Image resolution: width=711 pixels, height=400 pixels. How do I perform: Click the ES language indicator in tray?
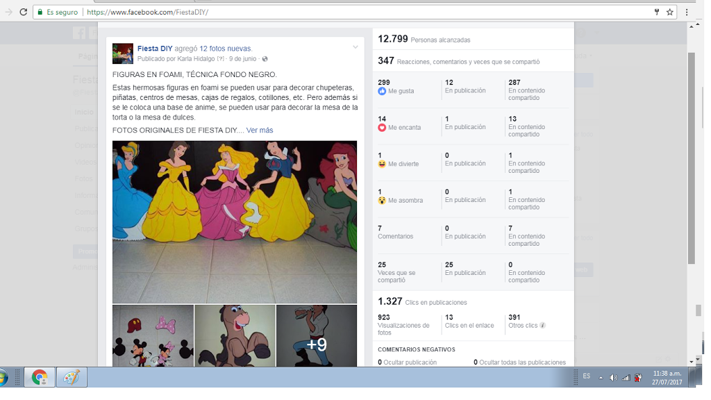tap(586, 376)
